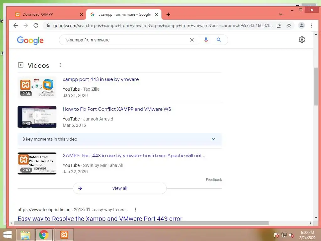Submit search with magnifier icon
This screenshot has width=321, height=241.
pyautogui.click(x=219, y=40)
